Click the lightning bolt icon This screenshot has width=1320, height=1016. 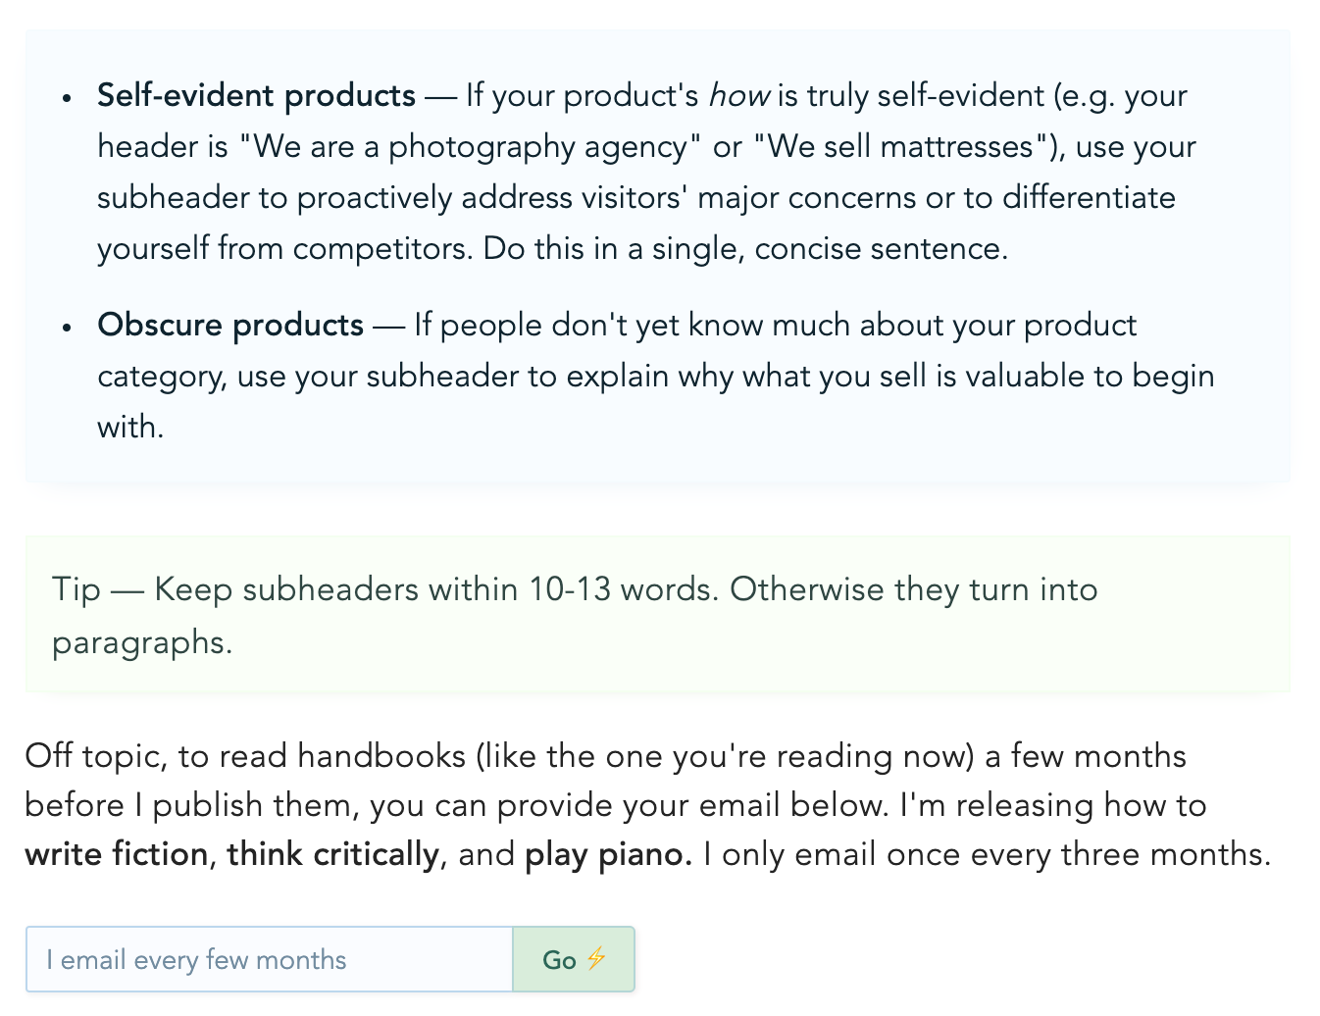(x=596, y=958)
